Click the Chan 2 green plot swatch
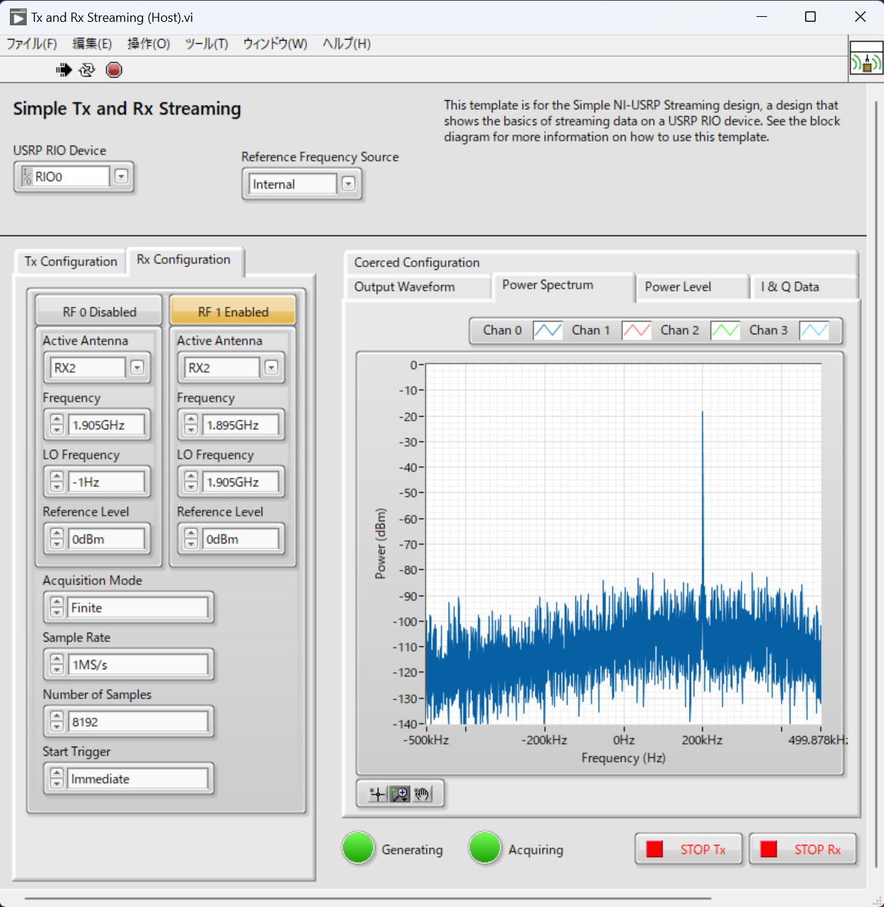This screenshot has width=884, height=907. tap(725, 330)
